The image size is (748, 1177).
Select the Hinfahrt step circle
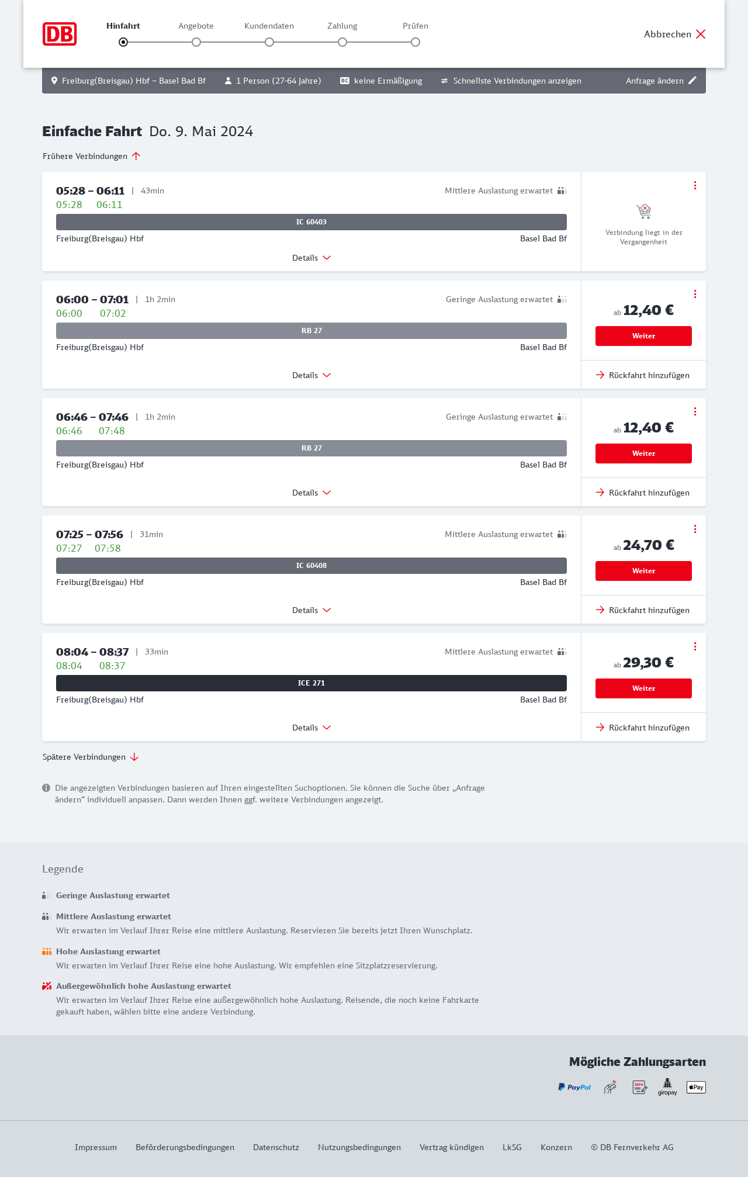pos(123,42)
